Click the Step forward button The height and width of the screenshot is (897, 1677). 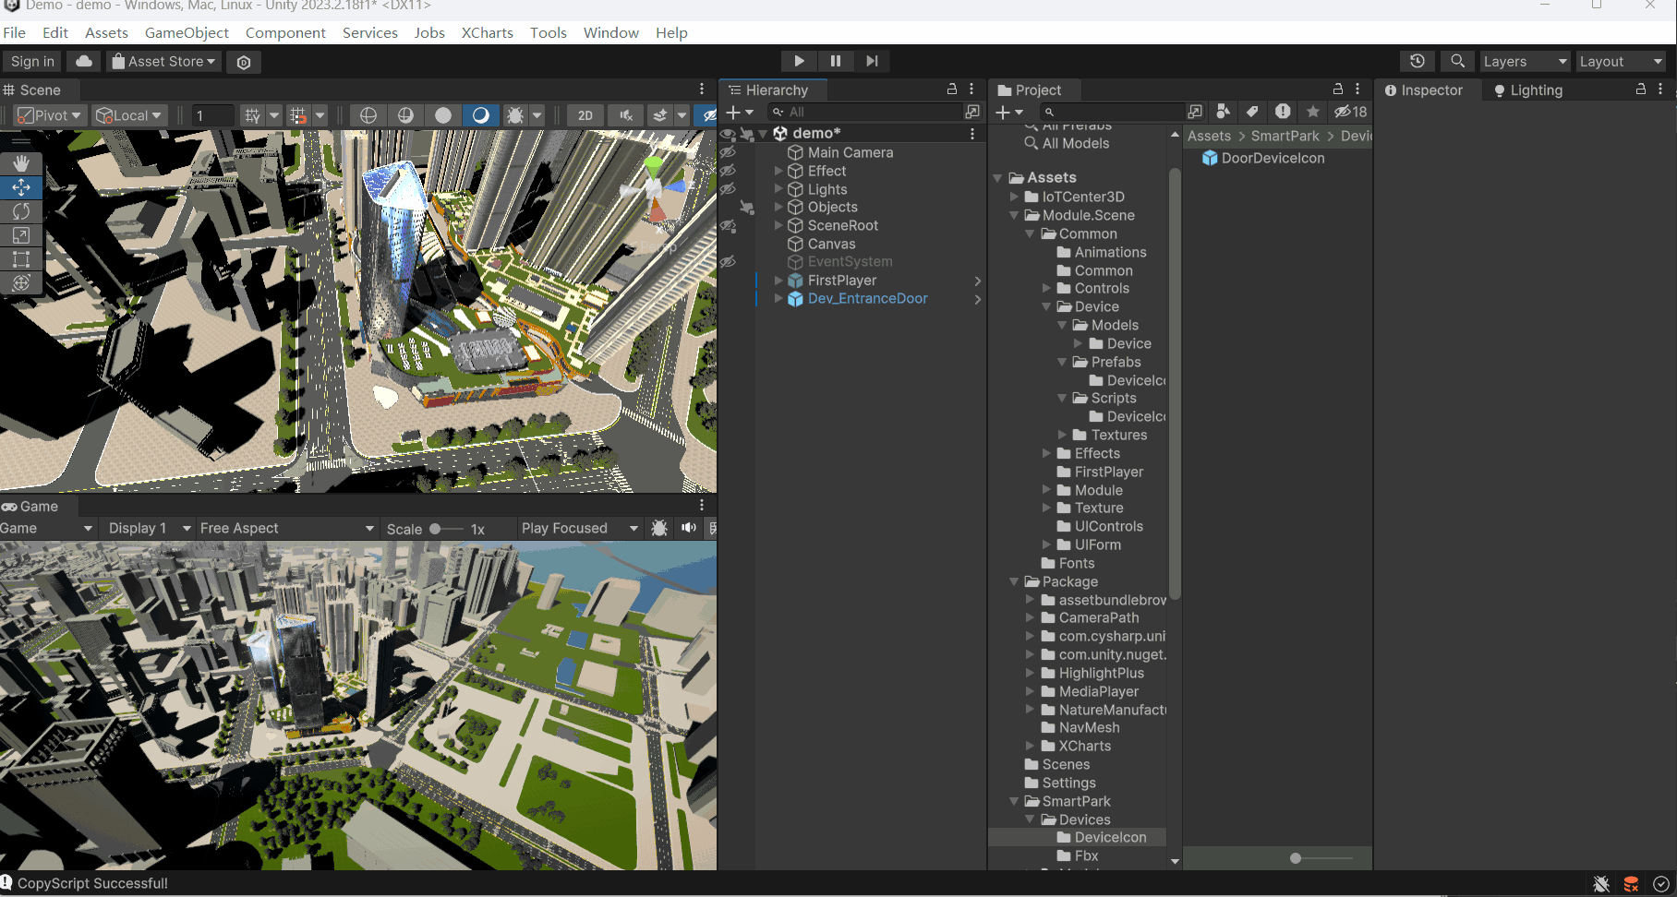872,61
